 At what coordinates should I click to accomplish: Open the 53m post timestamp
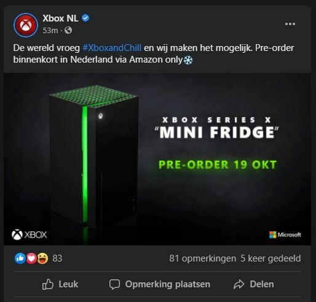tap(50, 31)
